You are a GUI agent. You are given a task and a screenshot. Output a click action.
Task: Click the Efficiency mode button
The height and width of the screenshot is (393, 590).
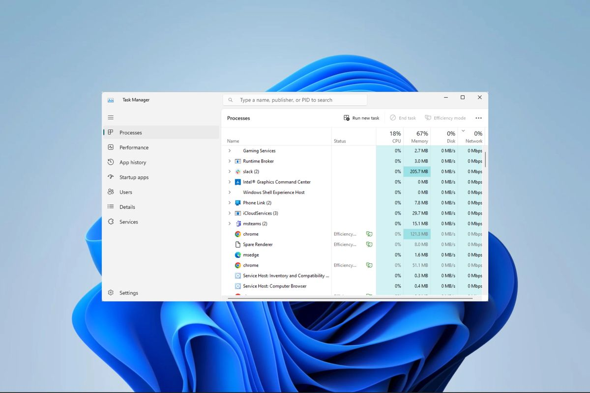[x=445, y=118]
